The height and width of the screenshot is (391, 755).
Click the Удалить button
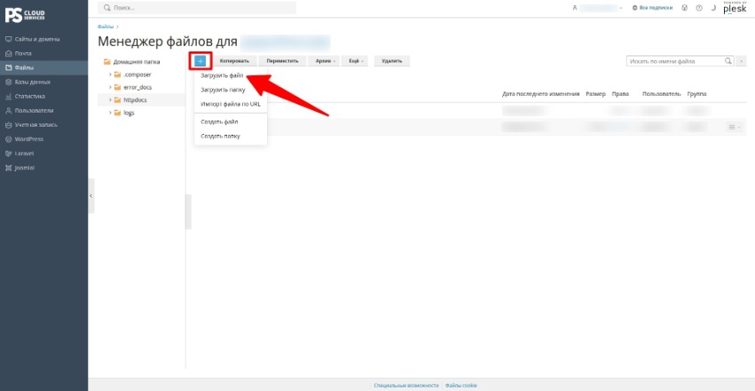tap(392, 61)
